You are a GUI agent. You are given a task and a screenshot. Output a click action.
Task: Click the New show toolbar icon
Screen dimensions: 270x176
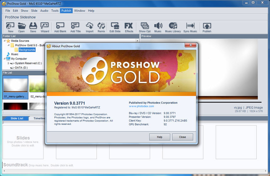[x=10, y=27]
